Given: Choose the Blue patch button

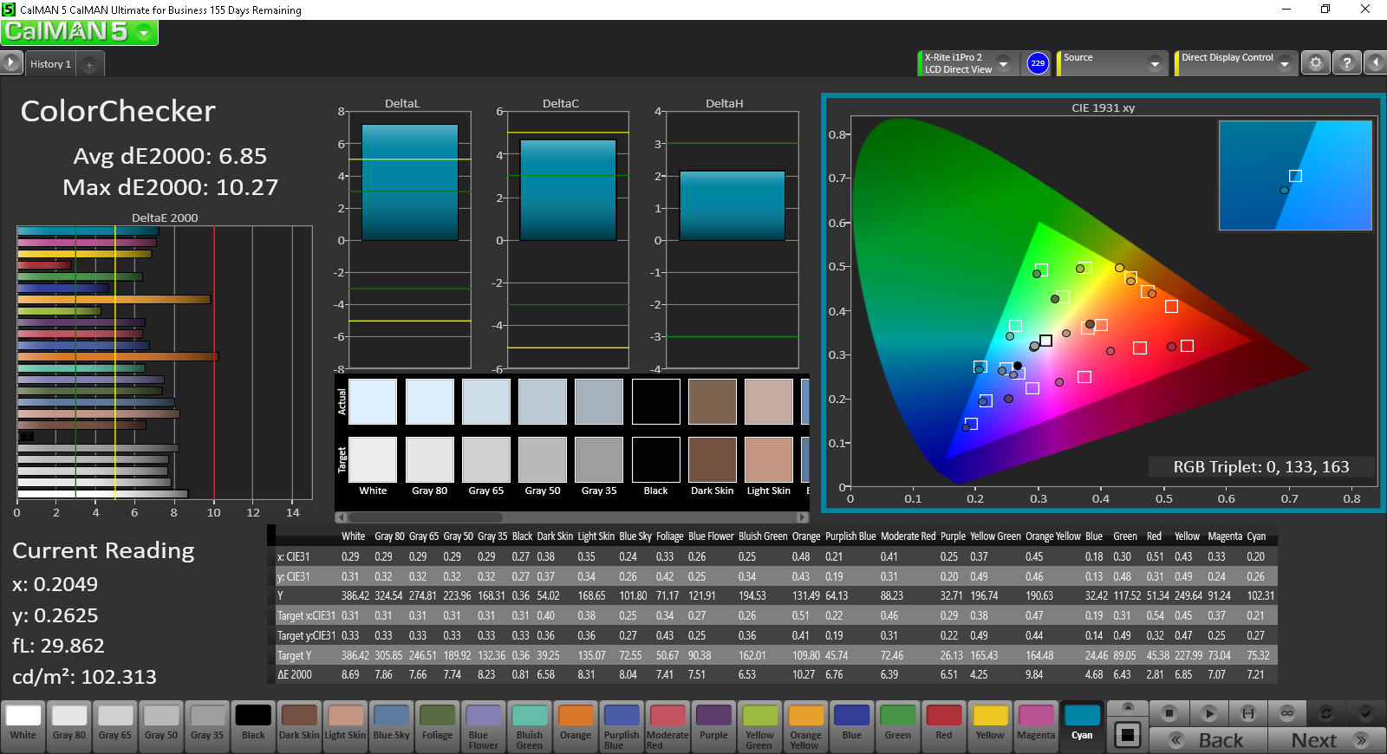Looking at the screenshot, I should pyautogui.click(x=851, y=725).
